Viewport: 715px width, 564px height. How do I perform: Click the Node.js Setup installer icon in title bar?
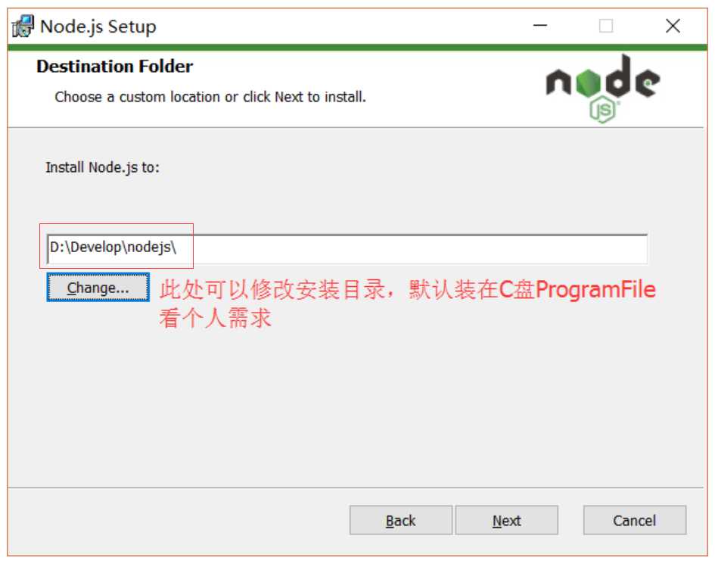pyautogui.click(x=23, y=26)
